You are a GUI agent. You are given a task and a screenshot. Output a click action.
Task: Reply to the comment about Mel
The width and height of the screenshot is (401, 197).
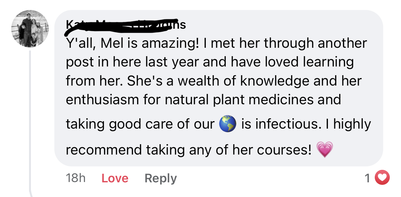pos(161,178)
